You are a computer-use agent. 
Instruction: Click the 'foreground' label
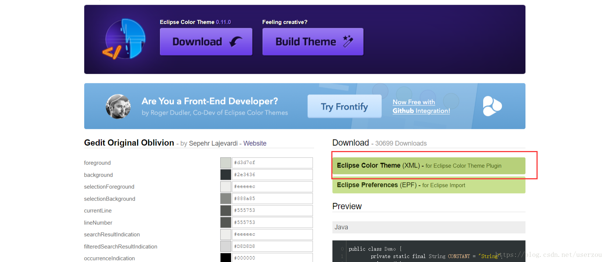(97, 163)
